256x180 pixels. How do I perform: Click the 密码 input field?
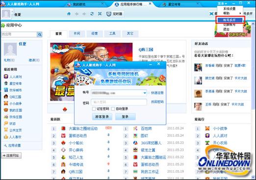point(119,102)
